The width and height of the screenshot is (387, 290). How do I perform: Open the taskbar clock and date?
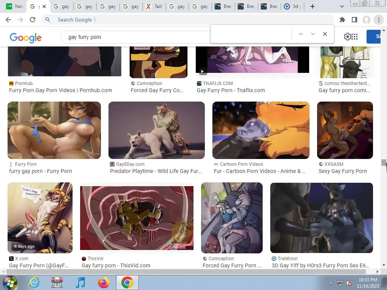[368, 283]
